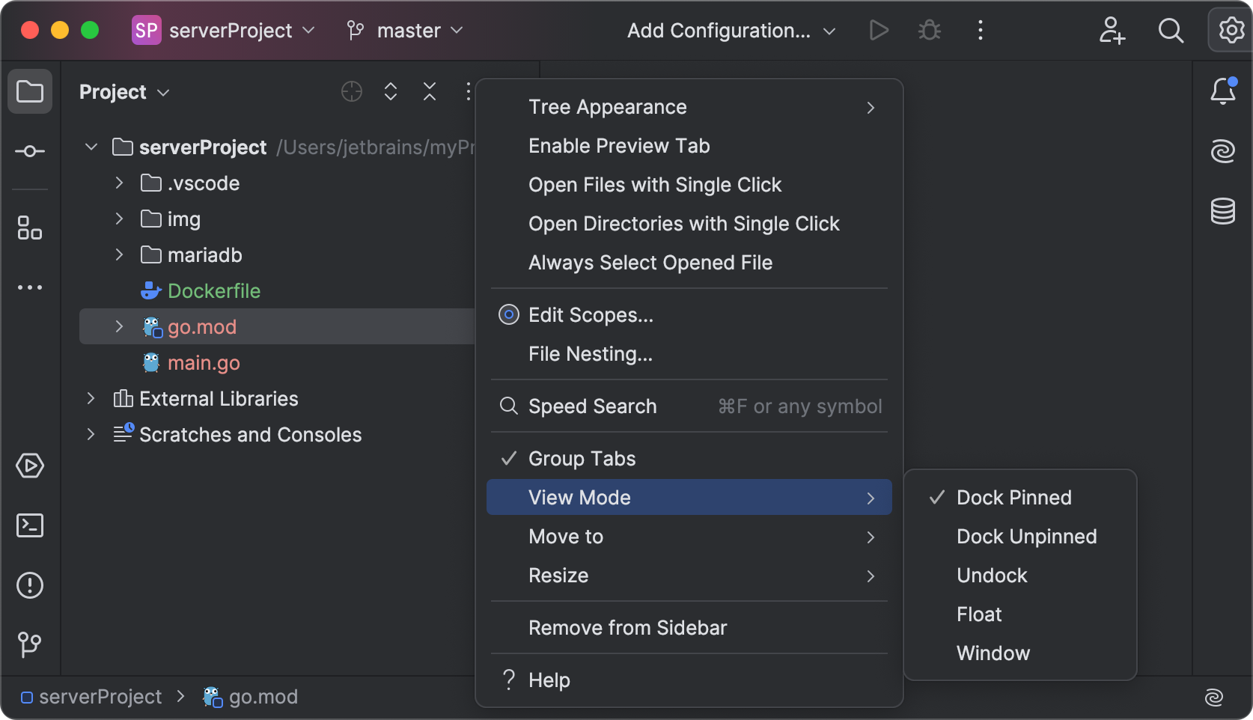The height and width of the screenshot is (720, 1253).
Task: Collapse the serverProject root node
Action: tap(91, 147)
